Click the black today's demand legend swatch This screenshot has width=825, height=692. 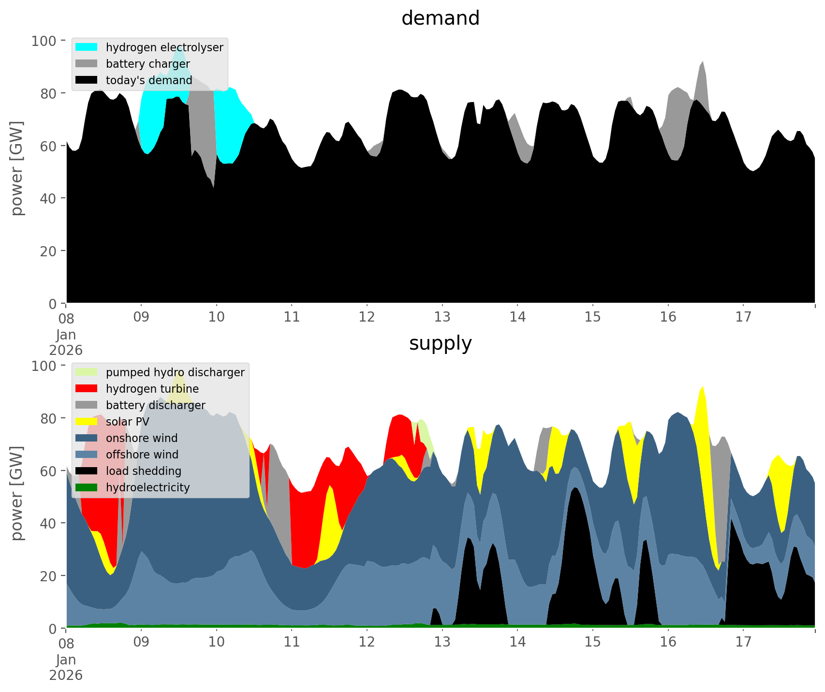[87, 80]
